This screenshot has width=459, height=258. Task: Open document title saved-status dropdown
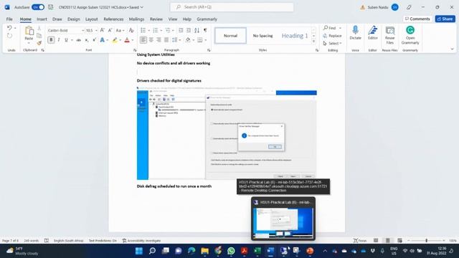(x=142, y=7)
